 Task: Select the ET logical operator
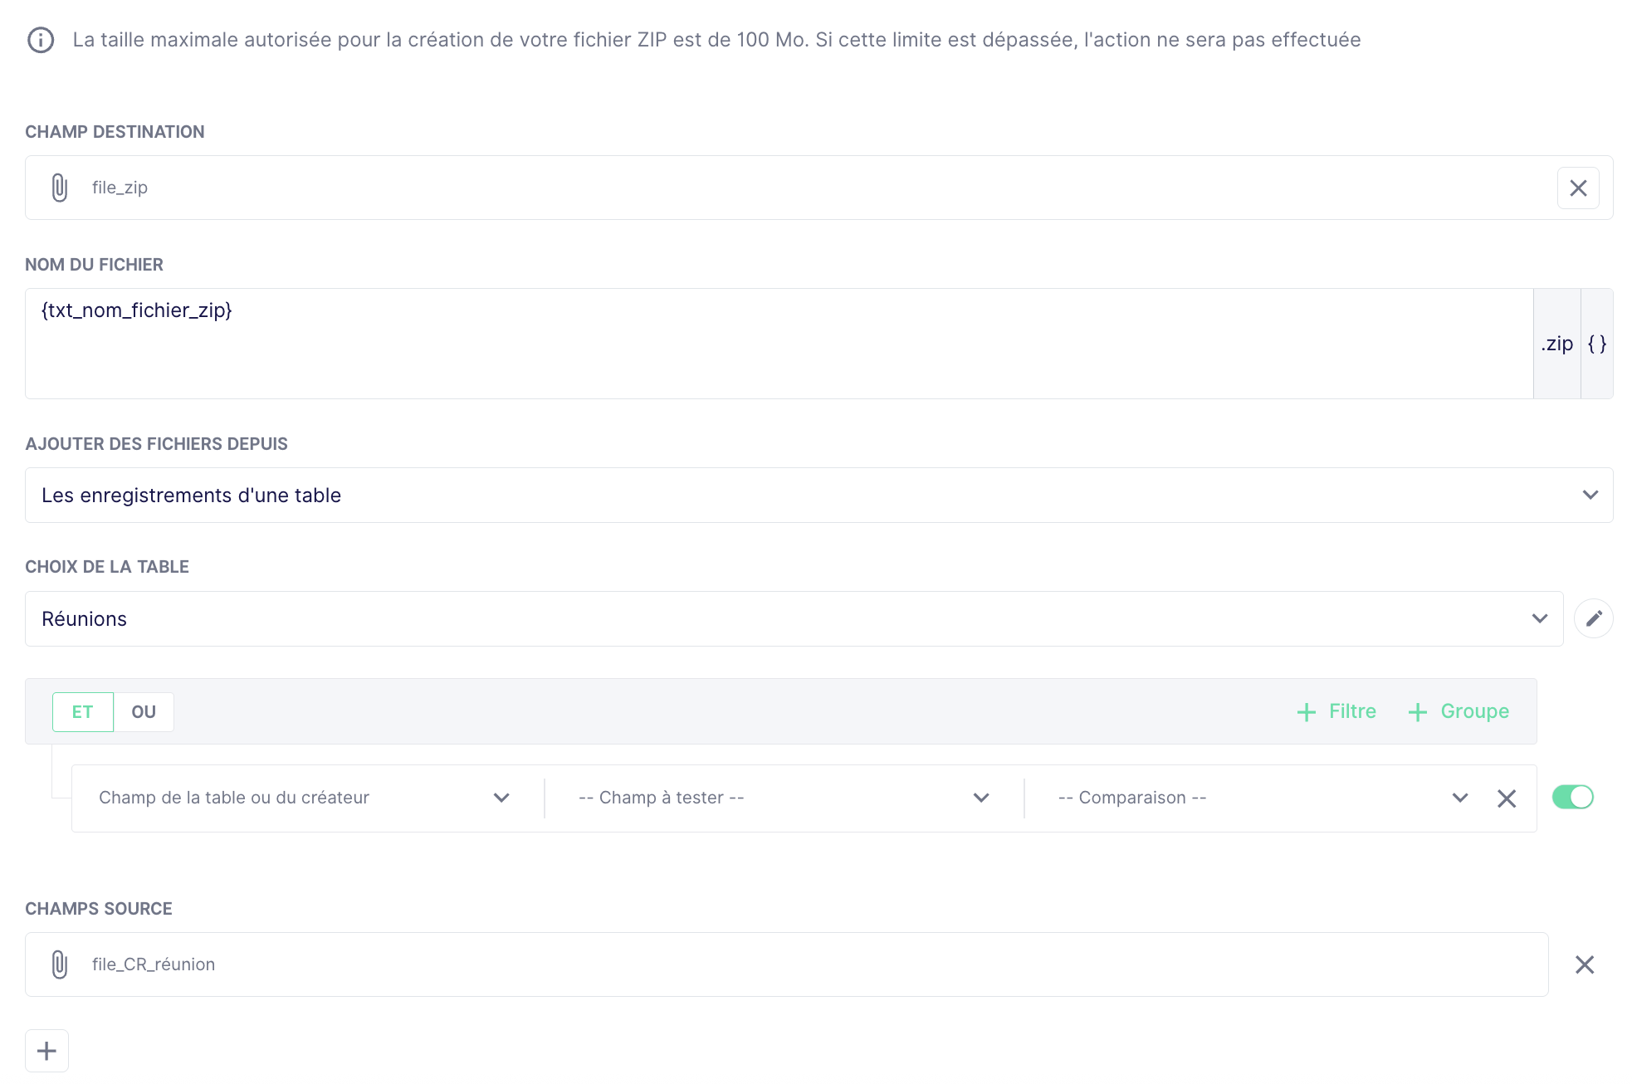pyautogui.click(x=82, y=712)
